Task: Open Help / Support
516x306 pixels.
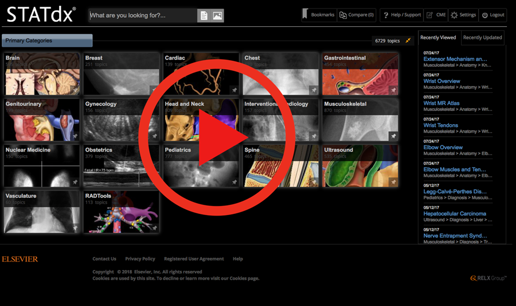Action: click(x=402, y=15)
